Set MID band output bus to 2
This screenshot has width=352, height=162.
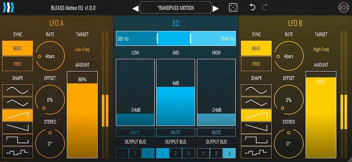click(x=176, y=153)
